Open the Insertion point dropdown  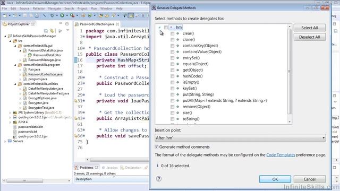(240, 138)
